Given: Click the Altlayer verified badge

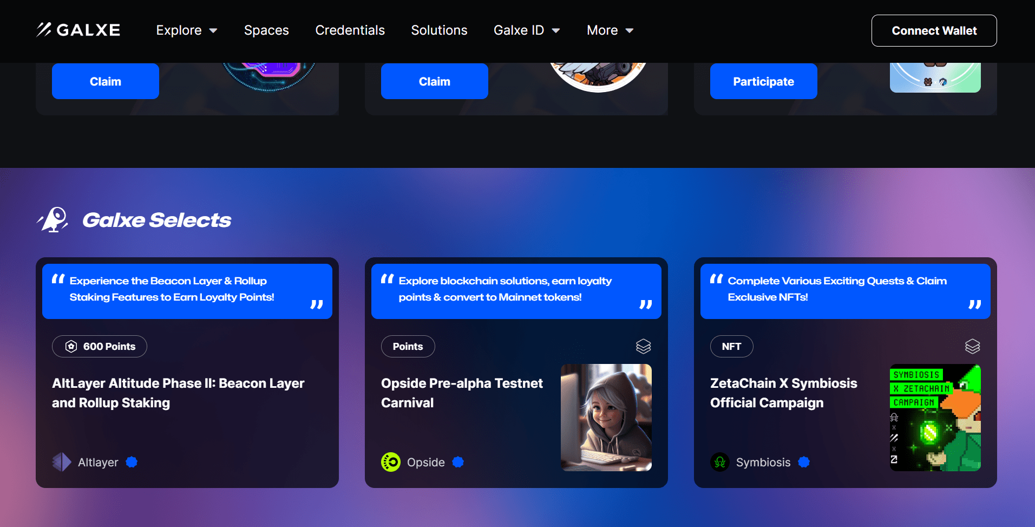Looking at the screenshot, I should click(x=132, y=462).
